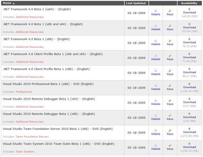Open the Professional includes link

pyautogui.click(x=24, y=92)
